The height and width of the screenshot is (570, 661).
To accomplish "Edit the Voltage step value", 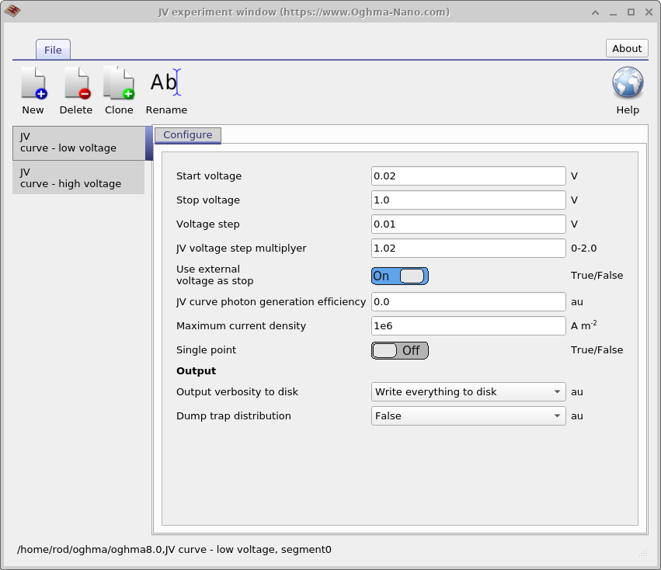I will pyautogui.click(x=468, y=224).
